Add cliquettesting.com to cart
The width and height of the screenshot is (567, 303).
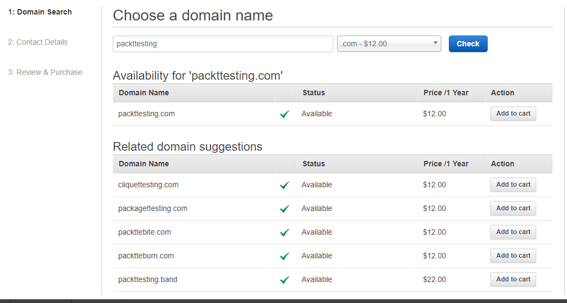coord(513,185)
